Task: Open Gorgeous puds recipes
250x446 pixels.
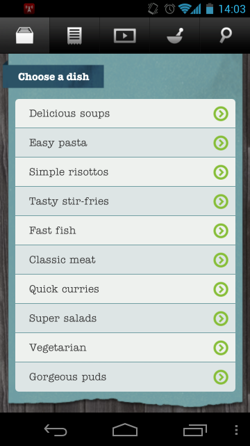Action: click(x=125, y=377)
